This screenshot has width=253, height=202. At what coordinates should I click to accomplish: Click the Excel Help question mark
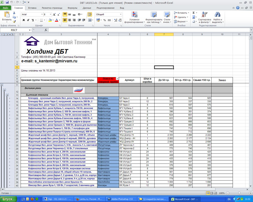[238, 8]
